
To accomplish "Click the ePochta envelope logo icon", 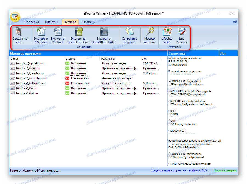I will pos(15,17).
